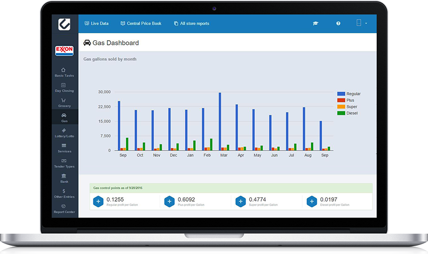The width and height of the screenshot is (428, 254).
Task: Click 'Gas control points as of 9/20/2016' text
Action: point(118,188)
